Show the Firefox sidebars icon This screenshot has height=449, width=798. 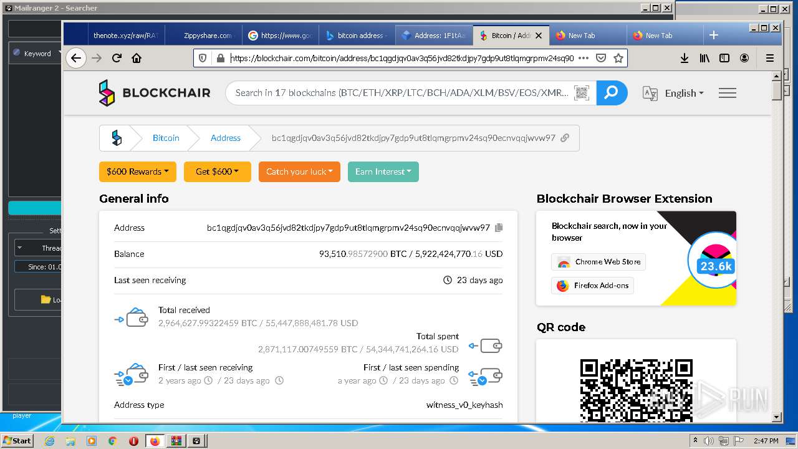(x=724, y=58)
